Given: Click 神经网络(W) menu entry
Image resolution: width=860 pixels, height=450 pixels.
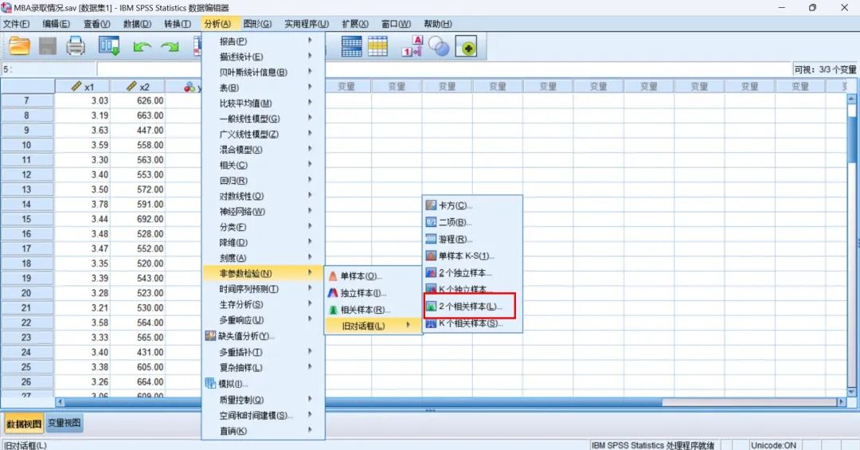Looking at the screenshot, I should tap(264, 211).
